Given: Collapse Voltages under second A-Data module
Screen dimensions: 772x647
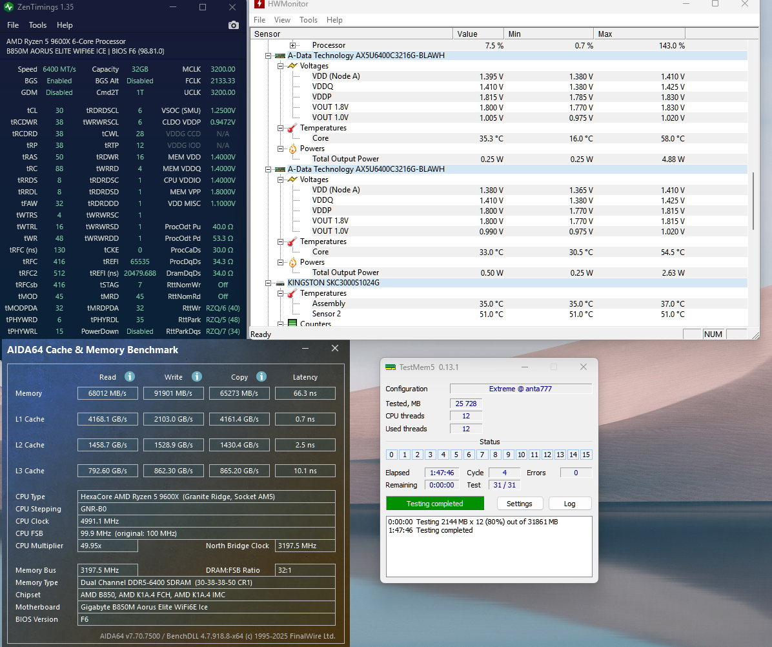Looking at the screenshot, I should [280, 180].
